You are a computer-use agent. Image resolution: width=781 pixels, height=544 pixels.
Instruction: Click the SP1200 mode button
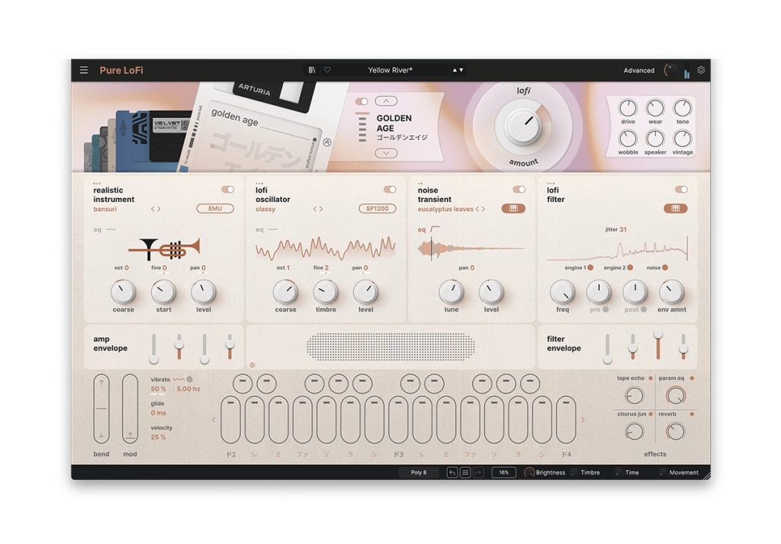377,209
